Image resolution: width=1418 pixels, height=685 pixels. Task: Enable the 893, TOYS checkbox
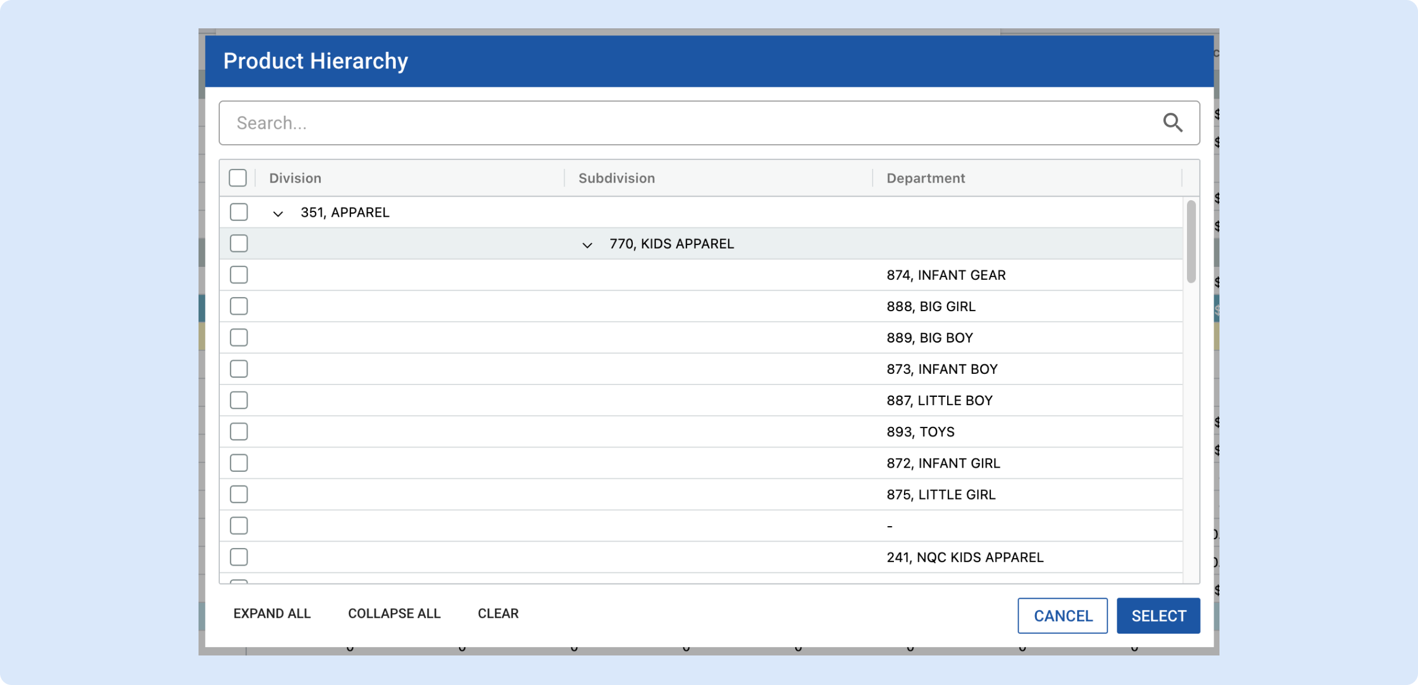click(x=239, y=432)
